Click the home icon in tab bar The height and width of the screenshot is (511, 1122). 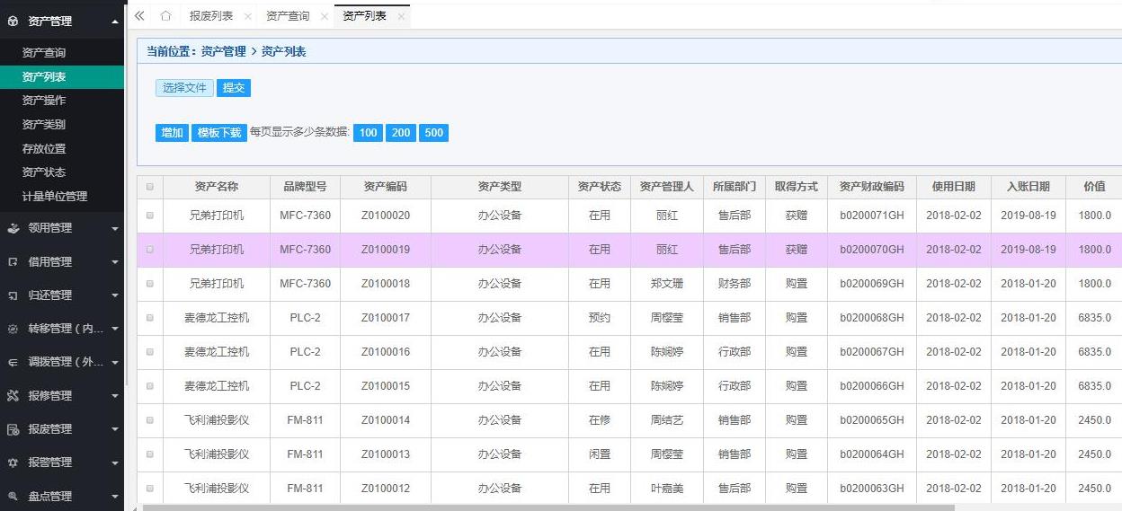[165, 16]
